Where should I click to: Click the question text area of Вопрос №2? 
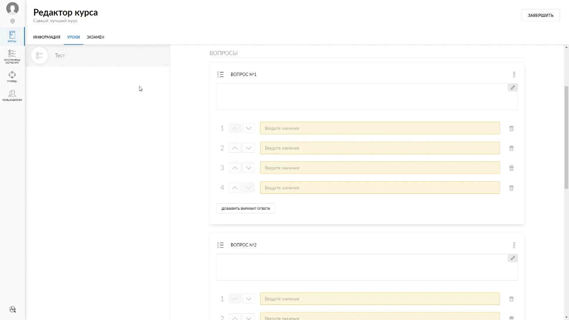tap(367, 267)
